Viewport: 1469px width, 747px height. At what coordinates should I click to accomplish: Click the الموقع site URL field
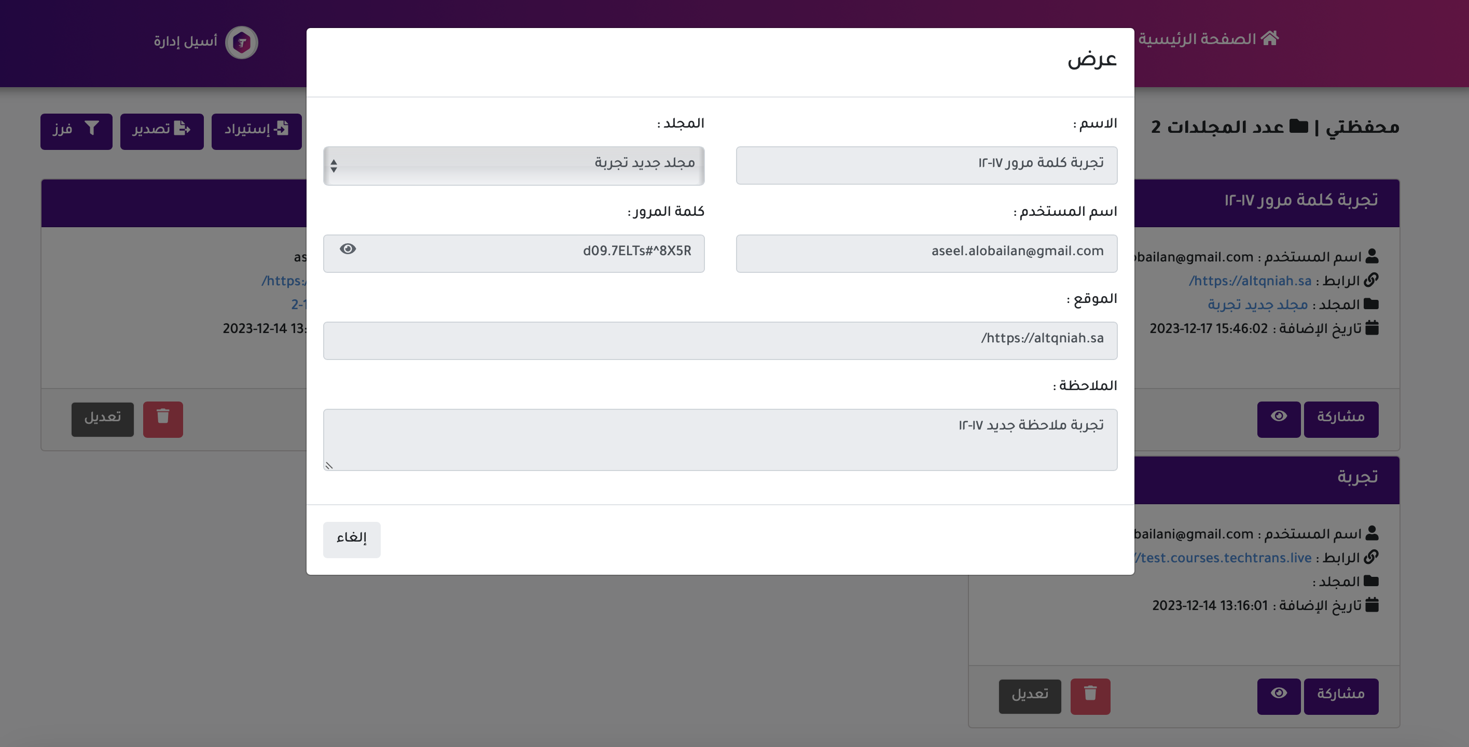(x=719, y=340)
